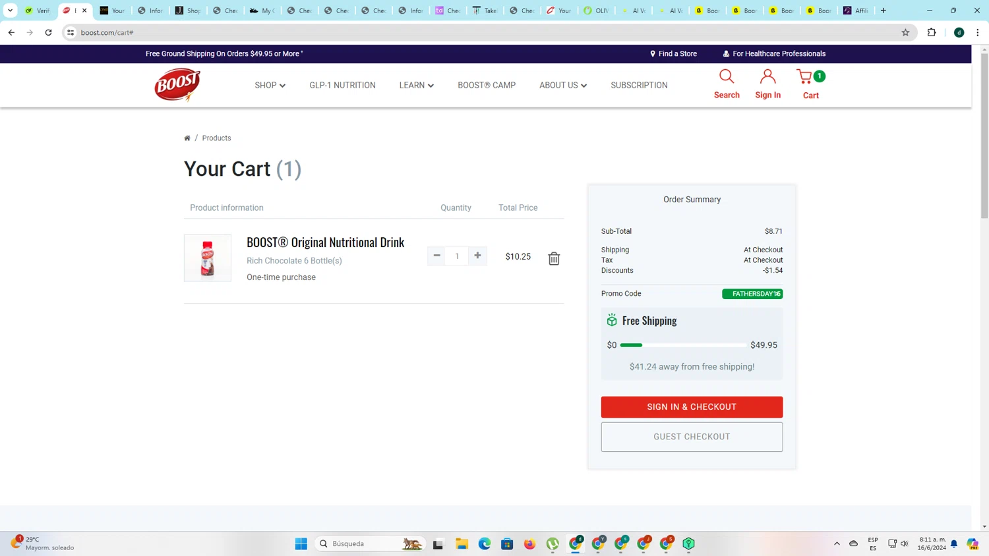Viewport: 989px width, 556px height.
Task: Open GLP-1 NUTRITION menu item
Action: coord(342,85)
